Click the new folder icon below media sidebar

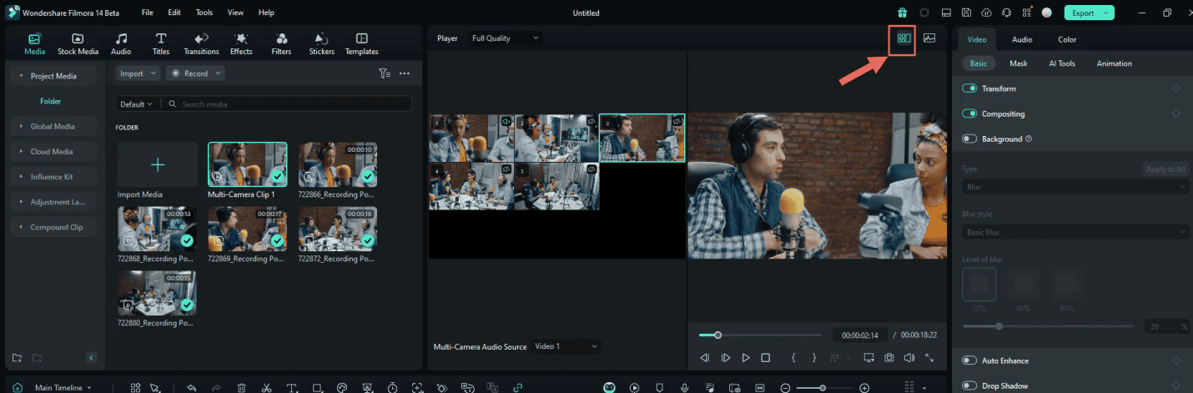[x=17, y=358]
